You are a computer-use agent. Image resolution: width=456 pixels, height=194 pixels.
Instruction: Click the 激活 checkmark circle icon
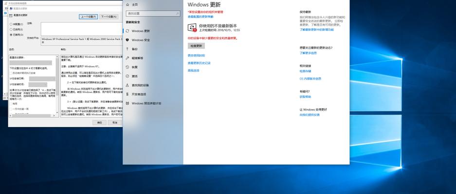[128, 76]
